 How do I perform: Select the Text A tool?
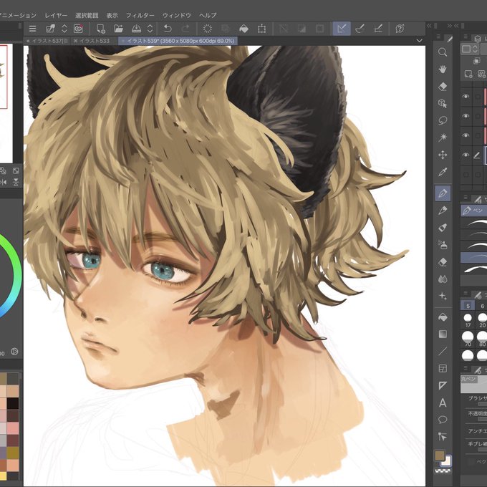[x=443, y=402]
